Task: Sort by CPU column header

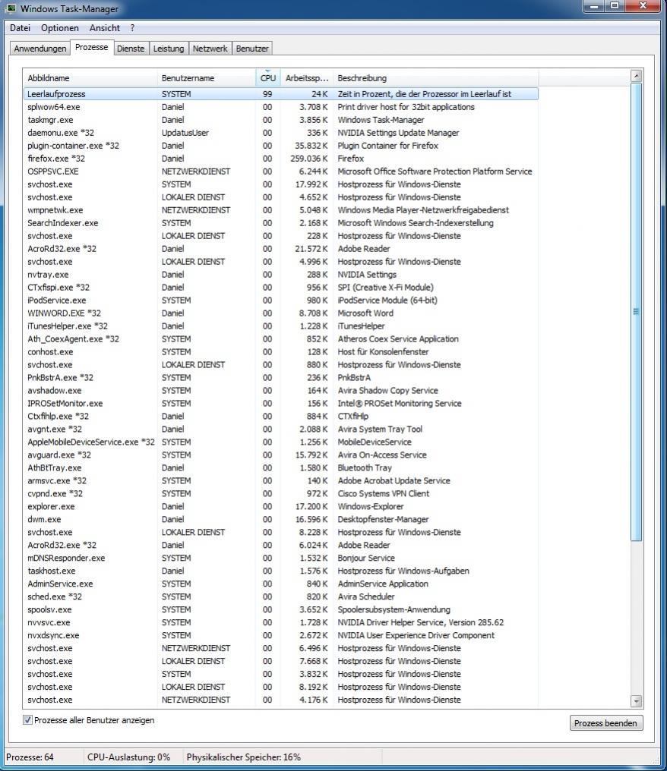Action: [267, 77]
